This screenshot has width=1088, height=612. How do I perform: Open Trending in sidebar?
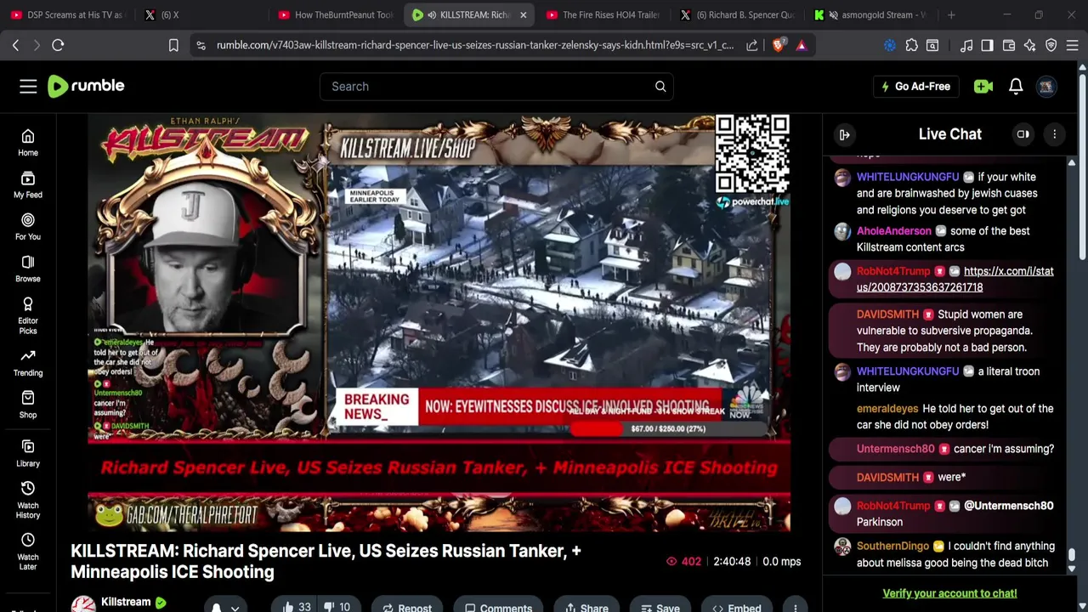28,363
